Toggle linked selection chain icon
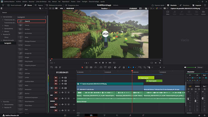The height and width of the screenshot is (117, 208). (119, 67)
